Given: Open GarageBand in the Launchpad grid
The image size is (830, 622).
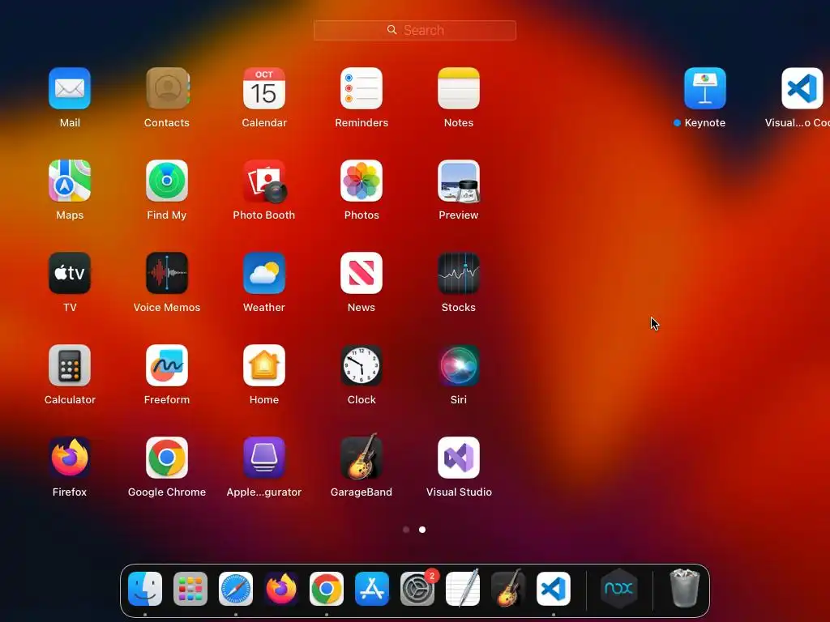Looking at the screenshot, I should [362, 457].
